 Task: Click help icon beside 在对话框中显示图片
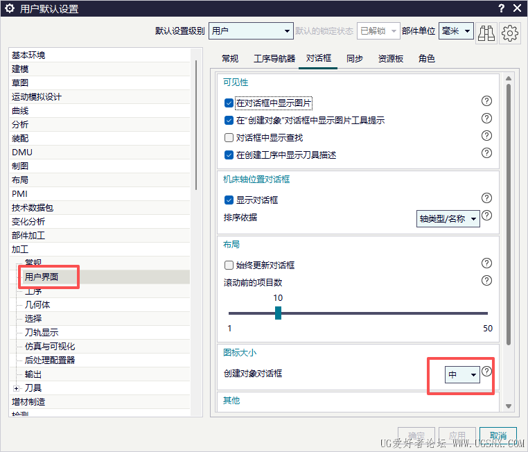(486, 101)
